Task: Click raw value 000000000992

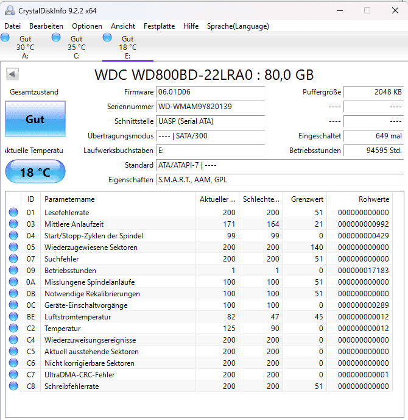Action: point(363,224)
